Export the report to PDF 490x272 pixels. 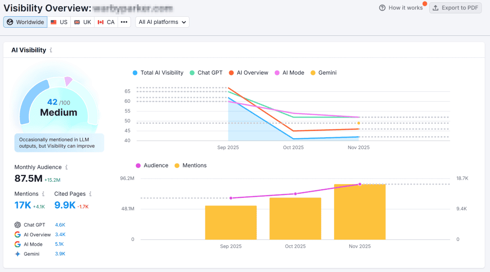click(x=456, y=8)
